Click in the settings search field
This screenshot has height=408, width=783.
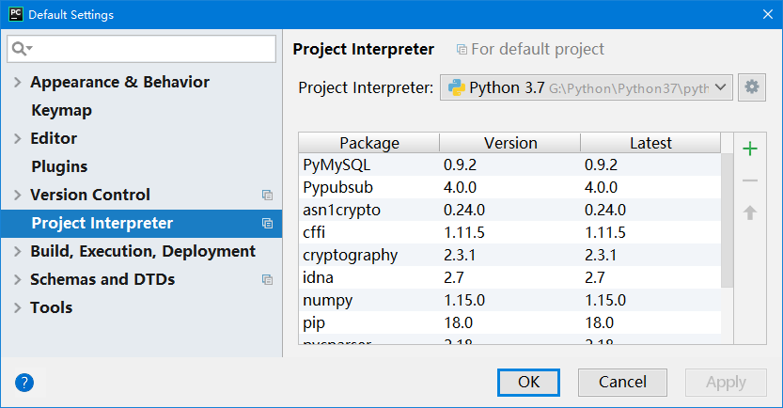(x=141, y=49)
